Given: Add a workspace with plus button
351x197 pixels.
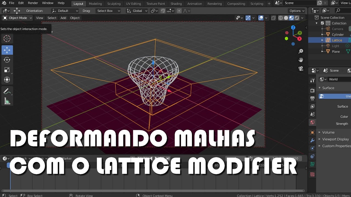Looking at the screenshot, I should pos(269,4).
